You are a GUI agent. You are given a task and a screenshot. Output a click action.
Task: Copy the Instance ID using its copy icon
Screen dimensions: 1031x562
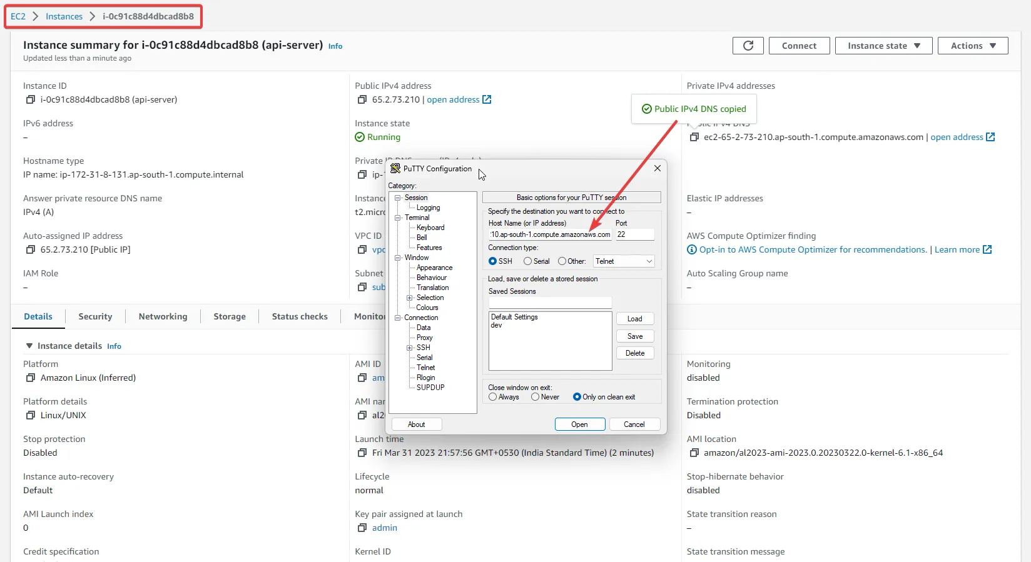30,99
